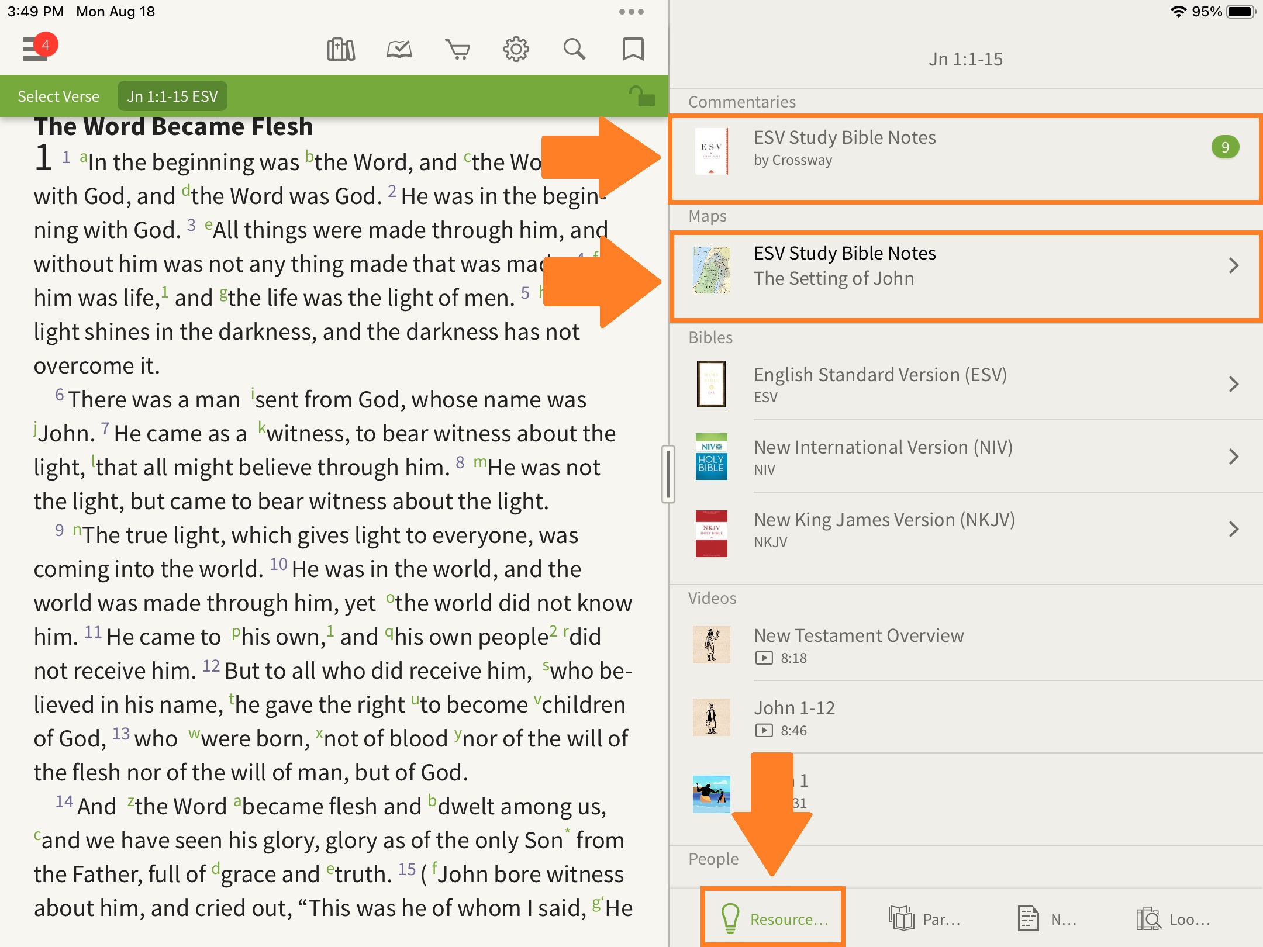Tap verse number 14

click(64, 801)
